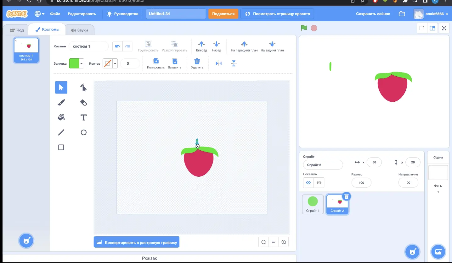
Task: Open the Заливка fill color dropdown
Action: click(x=76, y=63)
